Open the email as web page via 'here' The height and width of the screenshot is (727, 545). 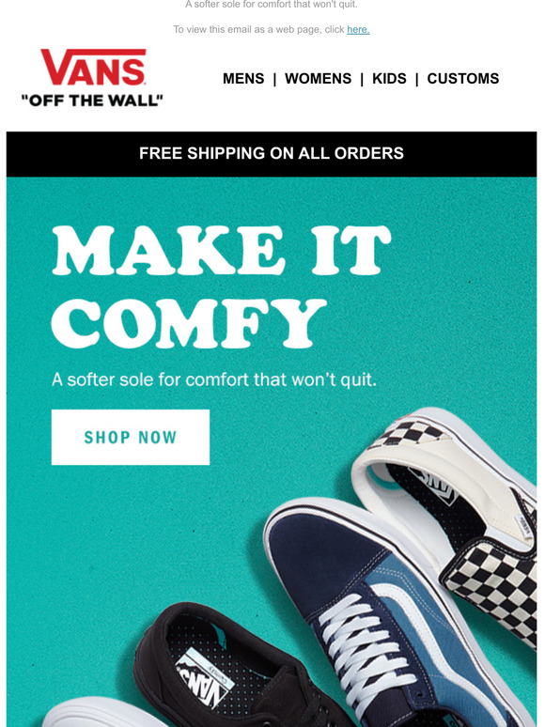click(358, 30)
